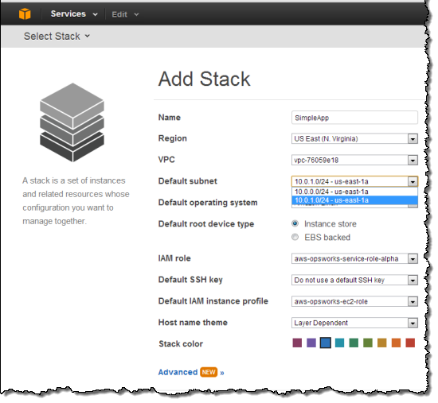Click the orange NEW badge beside Advanced
This screenshot has width=438, height=403.
tap(209, 372)
